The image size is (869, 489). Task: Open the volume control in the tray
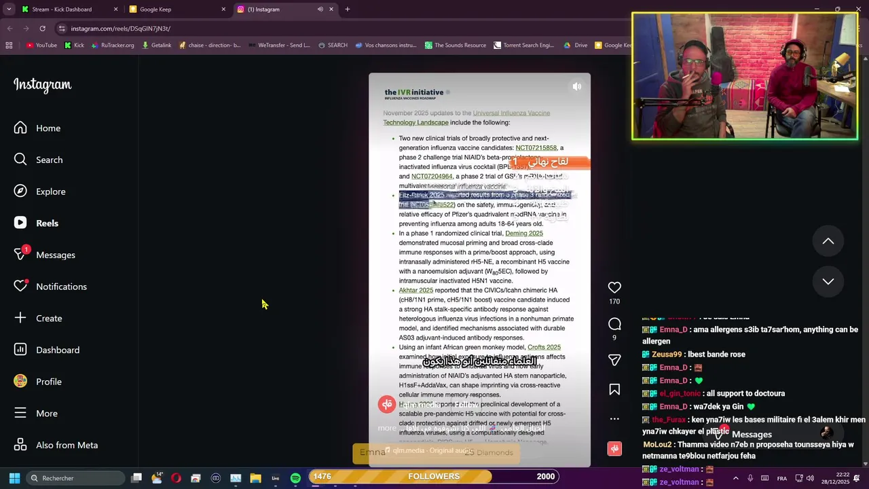[x=810, y=478]
